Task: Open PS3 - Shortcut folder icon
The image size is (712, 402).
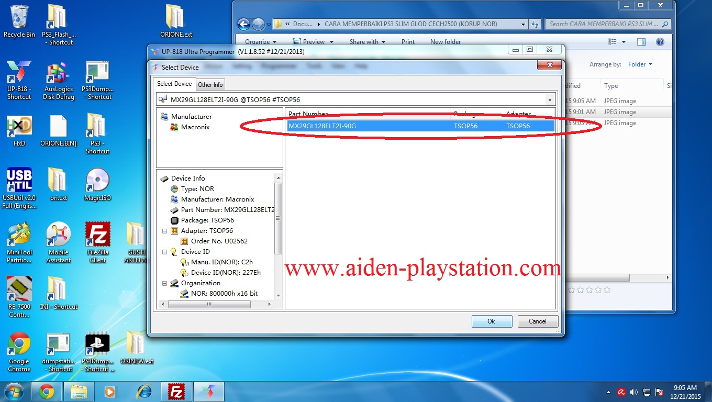Action: (x=97, y=135)
